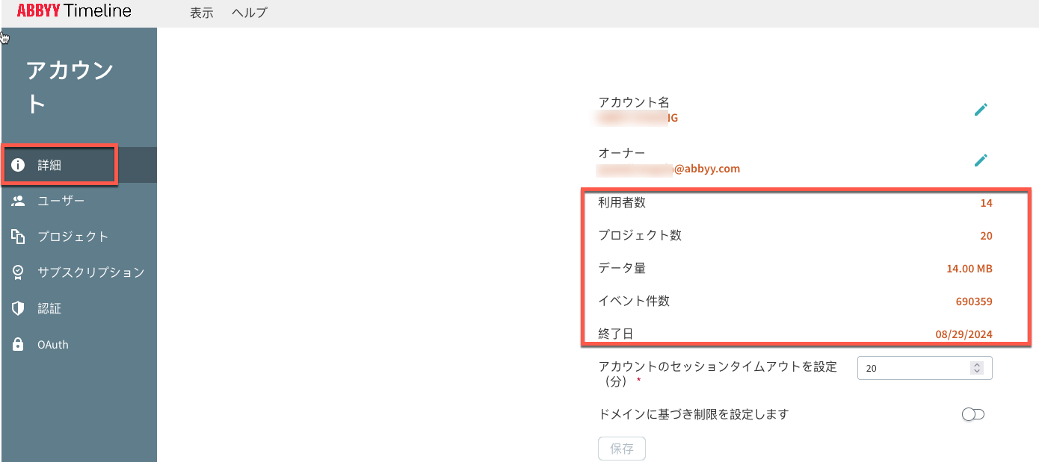Open the 認証 section in sidebar
This screenshot has width=1039, height=462.
point(79,308)
